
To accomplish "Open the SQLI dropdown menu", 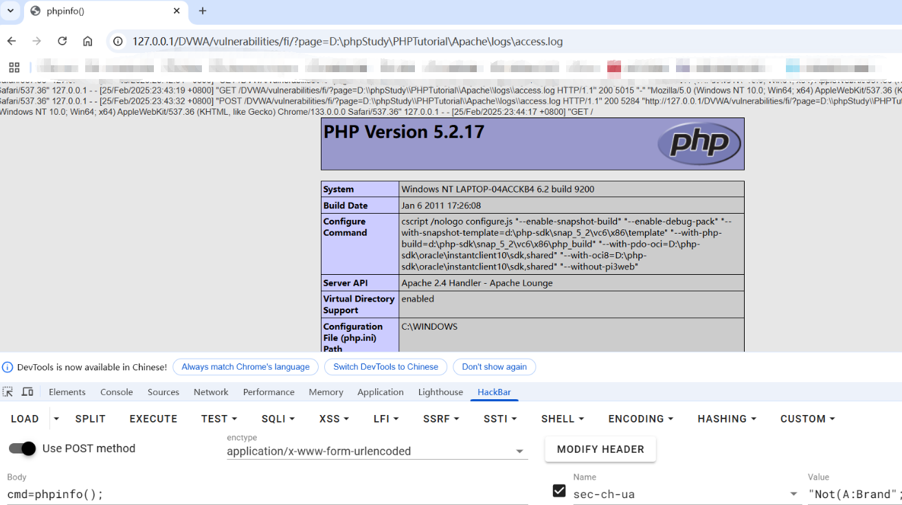I will click(278, 418).
